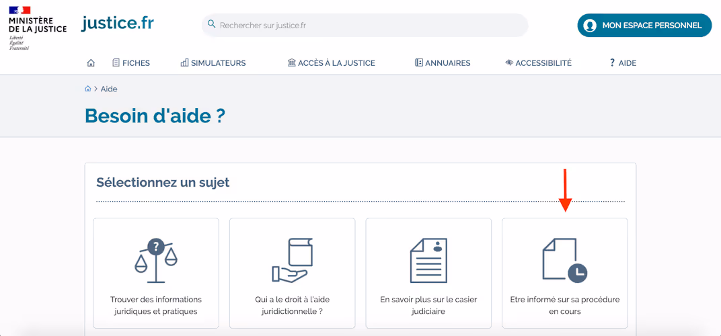Viewport: 721px width, 336px height.
Task: Open the Aide menu item
Action: coord(623,63)
